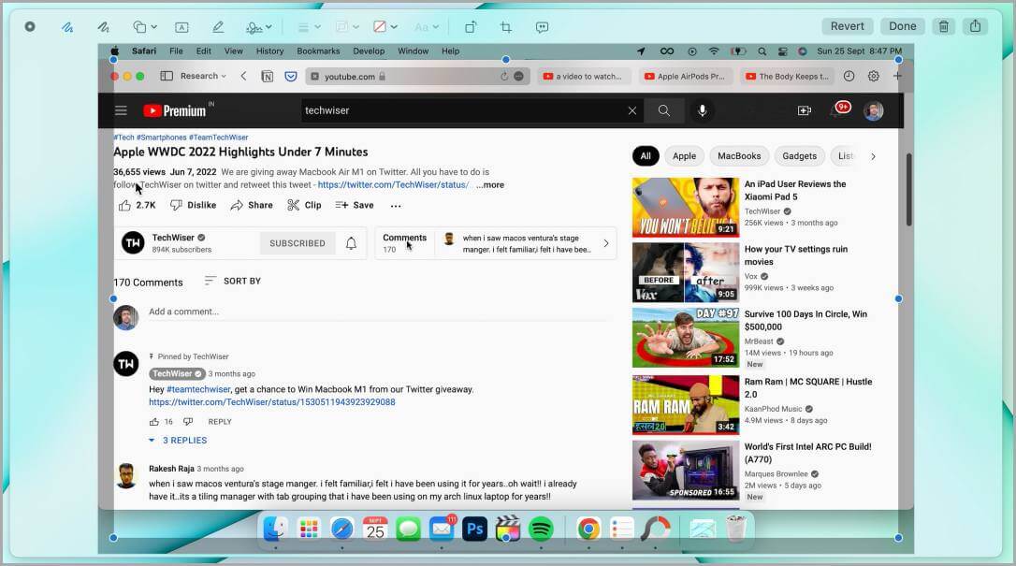Expand the Comments preview panel chevron
The image size is (1016, 566).
[606, 243]
